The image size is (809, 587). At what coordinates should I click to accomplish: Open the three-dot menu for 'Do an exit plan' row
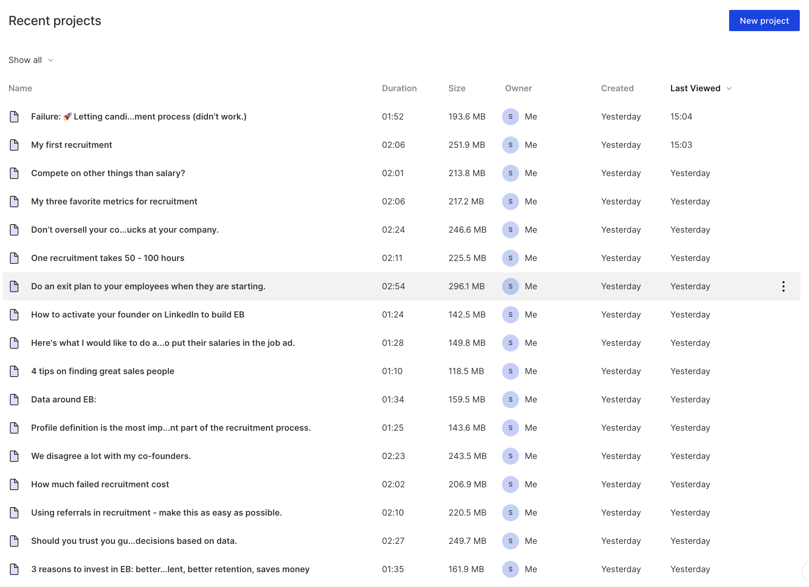point(783,286)
